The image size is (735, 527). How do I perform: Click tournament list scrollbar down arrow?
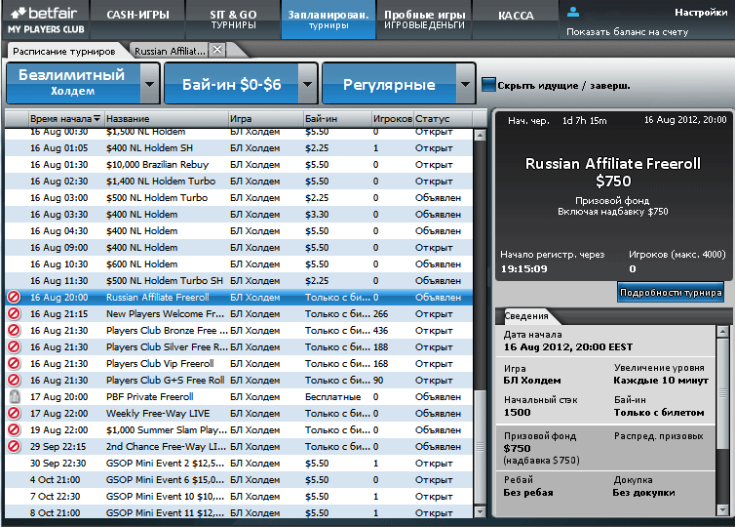pos(480,511)
